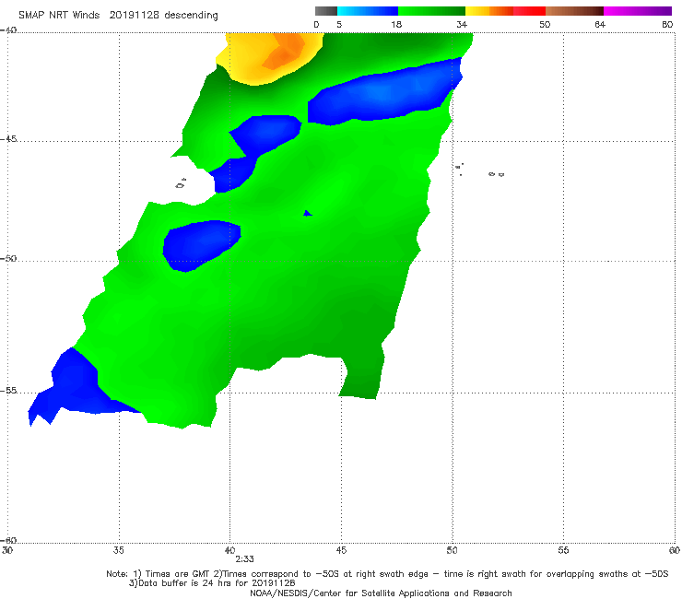Click the yellow-orange segment of the color bar
This screenshot has height=599, width=682.
pos(489,11)
